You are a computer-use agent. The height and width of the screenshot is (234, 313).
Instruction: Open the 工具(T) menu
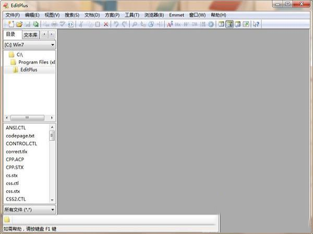coord(132,15)
